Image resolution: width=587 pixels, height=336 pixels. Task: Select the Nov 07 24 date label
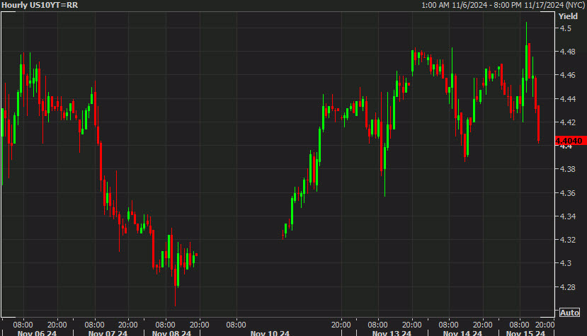(108, 333)
